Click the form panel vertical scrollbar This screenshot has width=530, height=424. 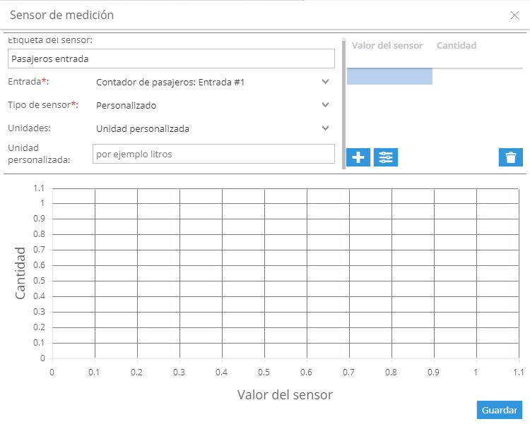(x=343, y=103)
